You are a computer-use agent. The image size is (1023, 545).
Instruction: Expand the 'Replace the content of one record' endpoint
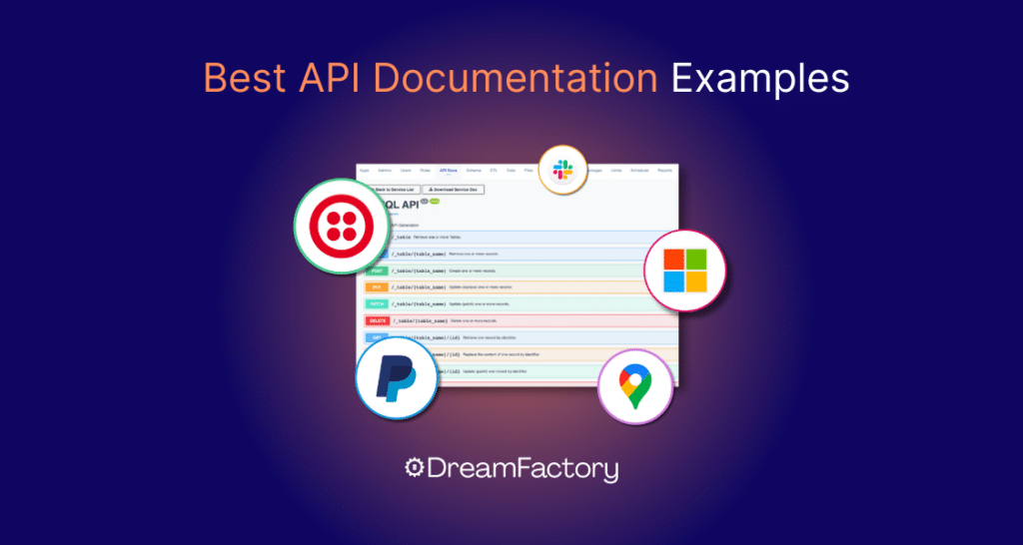coord(520,354)
